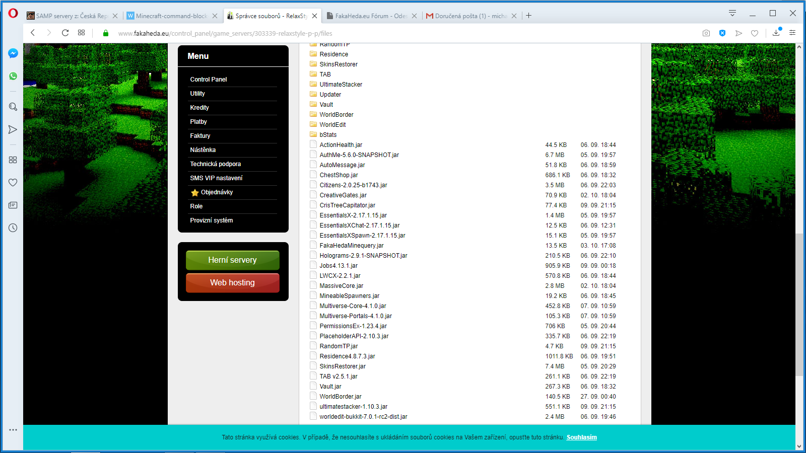Open Messenger in Opera sidebar
Image resolution: width=806 pixels, height=453 pixels.
[13, 53]
